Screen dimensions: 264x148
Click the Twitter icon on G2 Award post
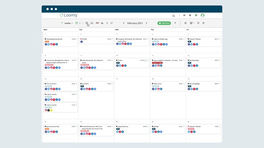coord(84,89)
